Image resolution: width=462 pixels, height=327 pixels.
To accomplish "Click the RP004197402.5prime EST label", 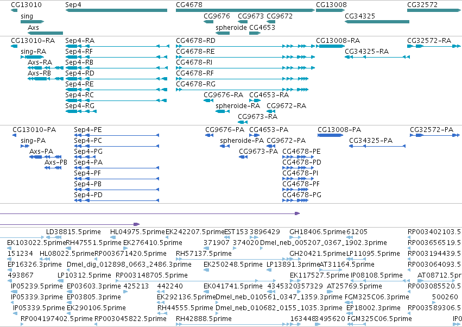I will [56, 319].
